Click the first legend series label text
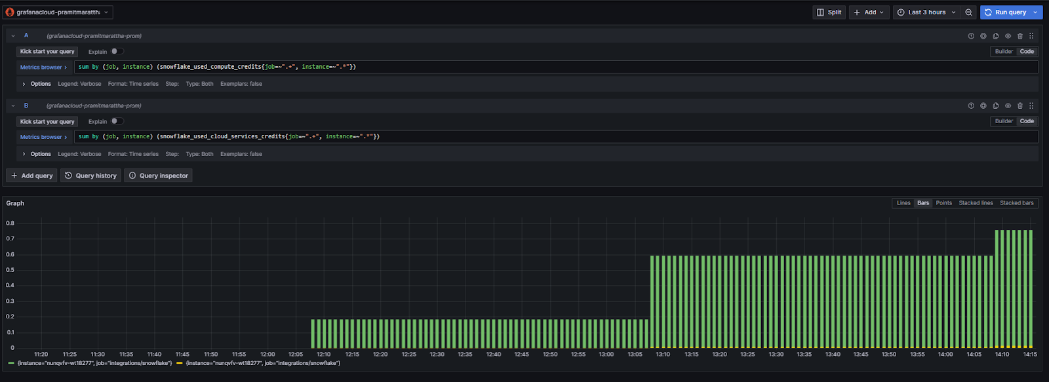 point(94,363)
